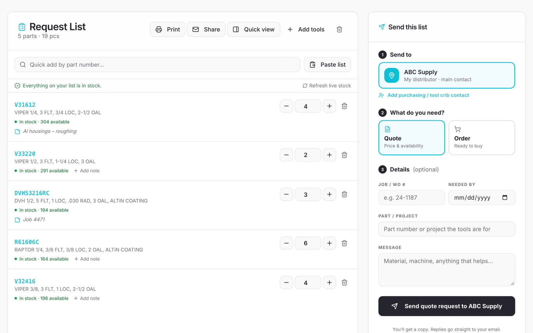The image size is (533, 333).
Task: Open part DVH53216RC link
Action: point(32,193)
